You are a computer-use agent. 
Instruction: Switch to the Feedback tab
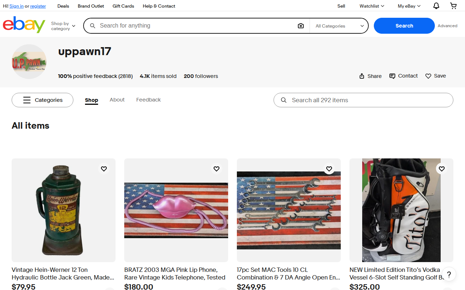coord(149,100)
